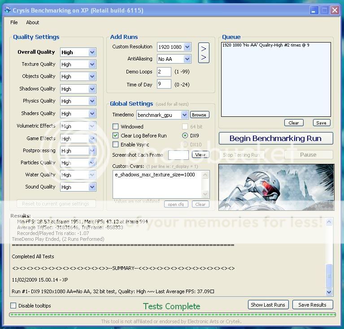Expand the Sound Quality dropdown
This screenshot has height=329, width=344.
92,187
